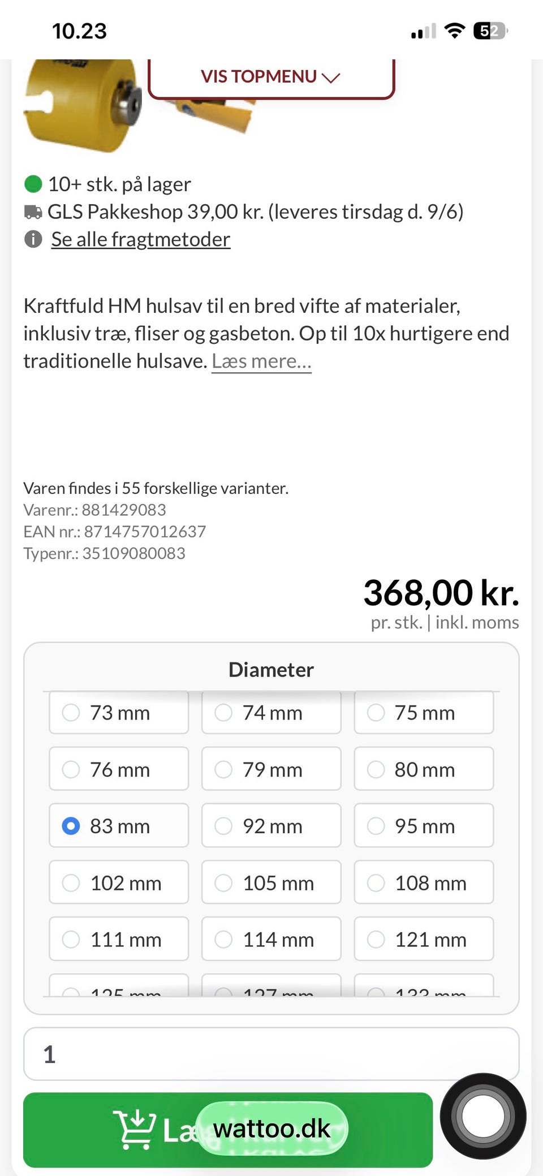Tap the battery indicator showing 52
543x1176 pixels.
(x=490, y=31)
